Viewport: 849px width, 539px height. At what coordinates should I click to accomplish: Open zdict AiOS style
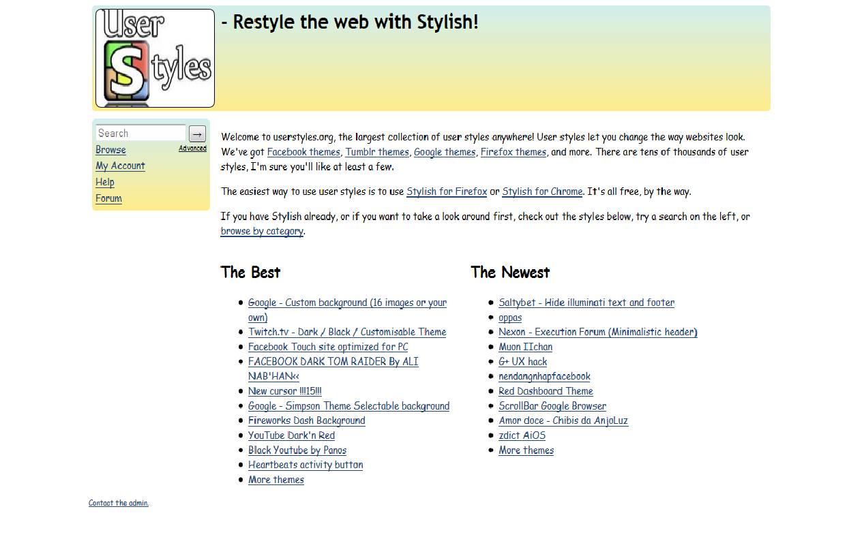pos(522,435)
